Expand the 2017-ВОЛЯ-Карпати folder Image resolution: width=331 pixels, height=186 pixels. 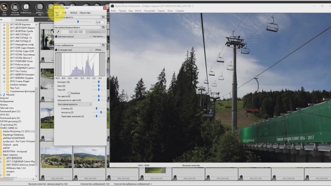point(4,25)
